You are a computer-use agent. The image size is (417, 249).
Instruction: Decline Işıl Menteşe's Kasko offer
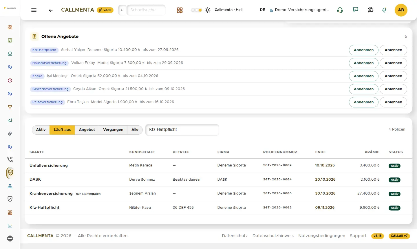point(393,76)
